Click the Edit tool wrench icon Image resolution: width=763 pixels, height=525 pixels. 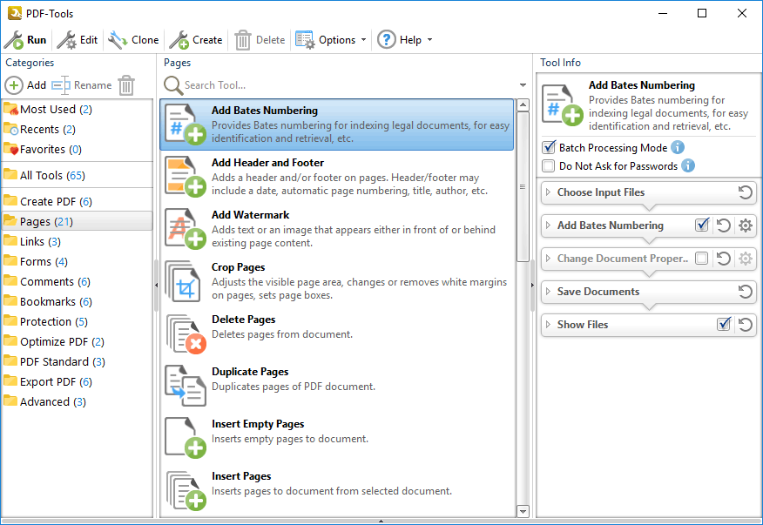click(x=66, y=40)
